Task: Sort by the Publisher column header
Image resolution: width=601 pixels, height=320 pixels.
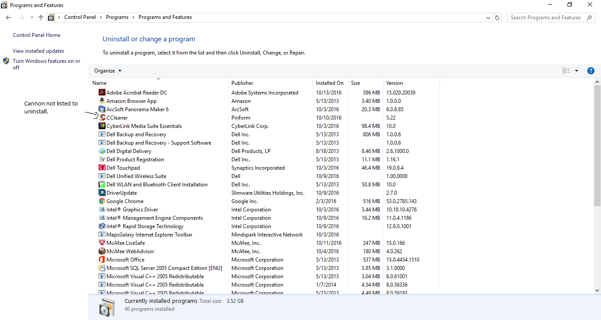Action: (x=271, y=83)
